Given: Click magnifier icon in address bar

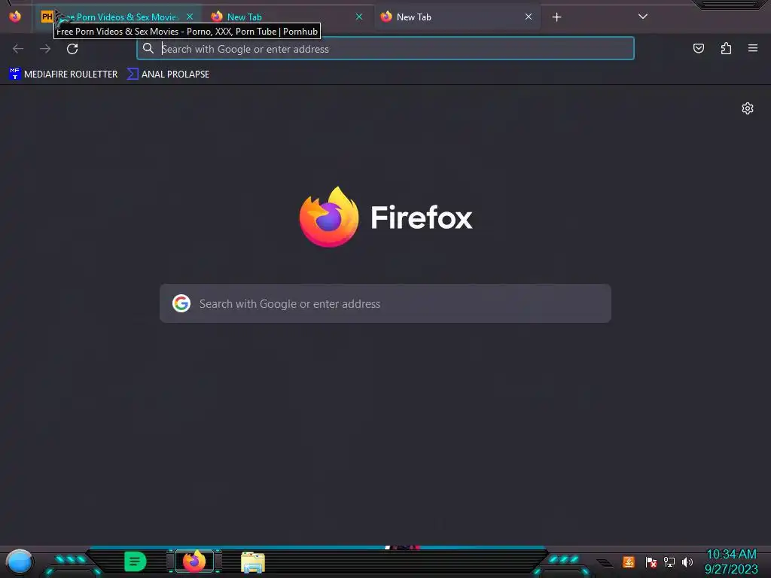Looking at the screenshot, I should click(x=148, y=48).
